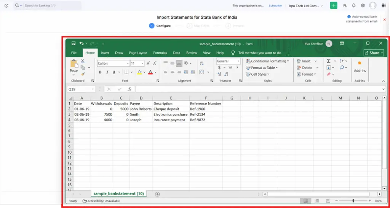
Task: Open the font size 11 dropdown
Action: point(142,64)
